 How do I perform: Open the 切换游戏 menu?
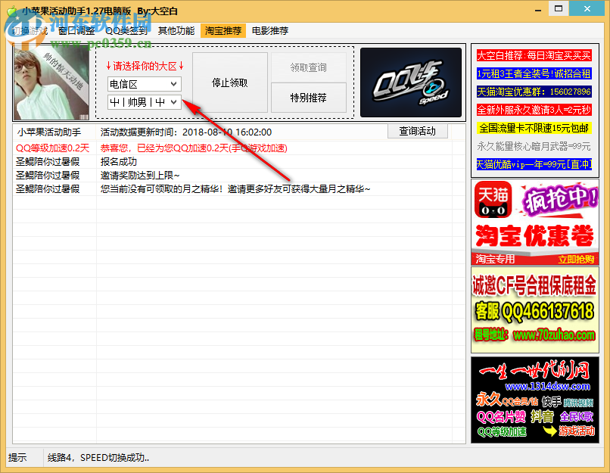[30, 31]
